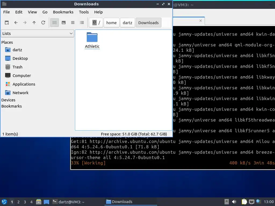Switch to virtual desktop 4

tap(31, 202)
